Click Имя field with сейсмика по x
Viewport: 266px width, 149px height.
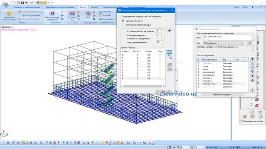(228, 38)
